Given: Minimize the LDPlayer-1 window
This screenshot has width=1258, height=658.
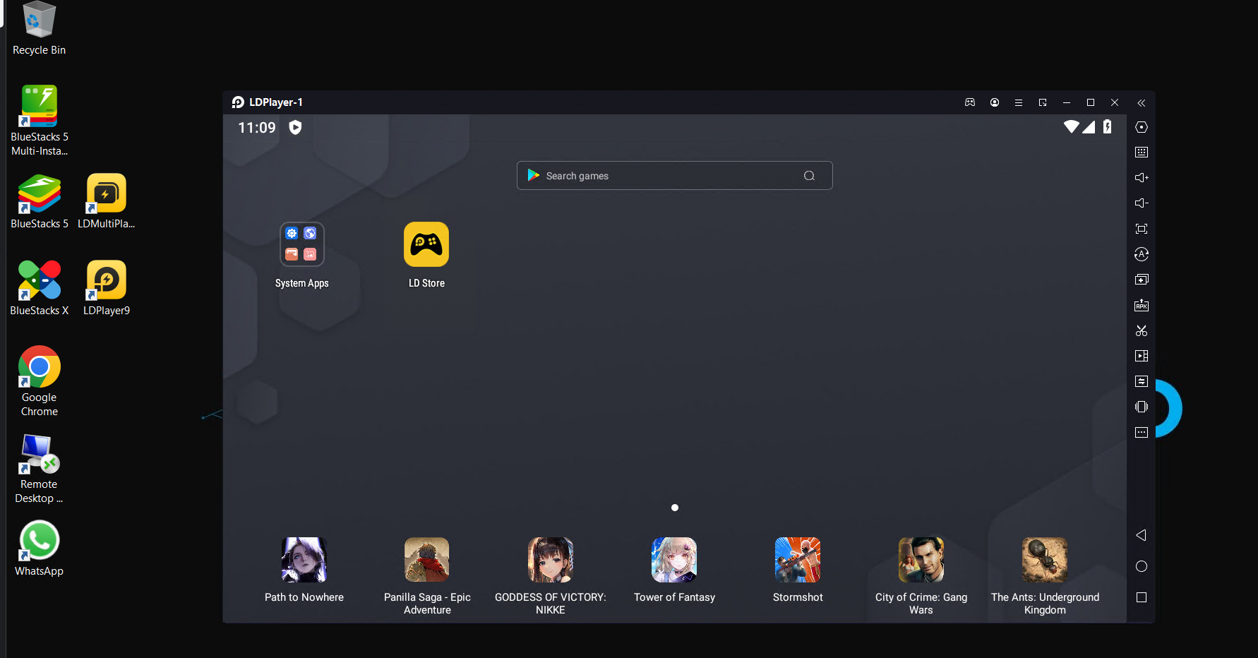Looking at the screenshot, I should tap(1067, 102).
